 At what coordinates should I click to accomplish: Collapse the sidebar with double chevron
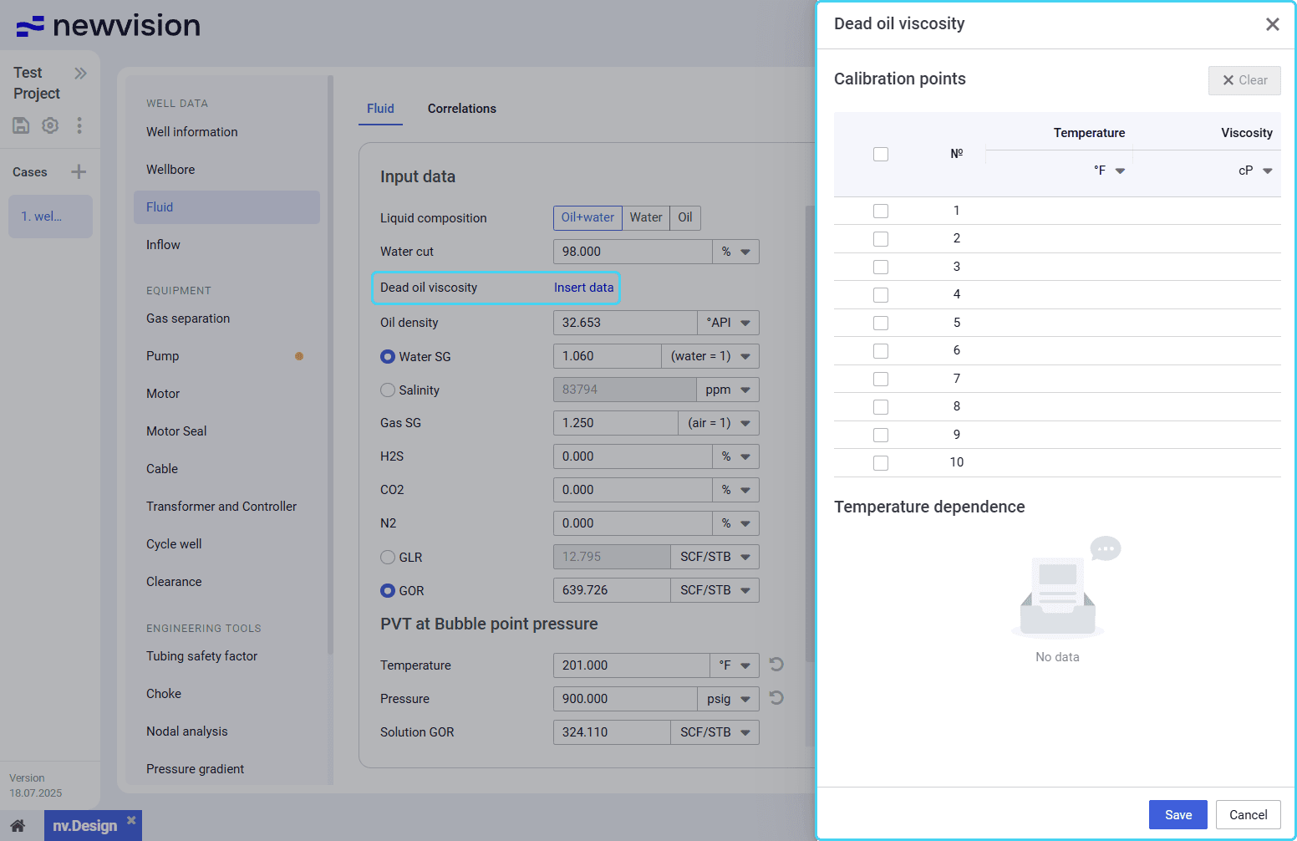(80, 74)
